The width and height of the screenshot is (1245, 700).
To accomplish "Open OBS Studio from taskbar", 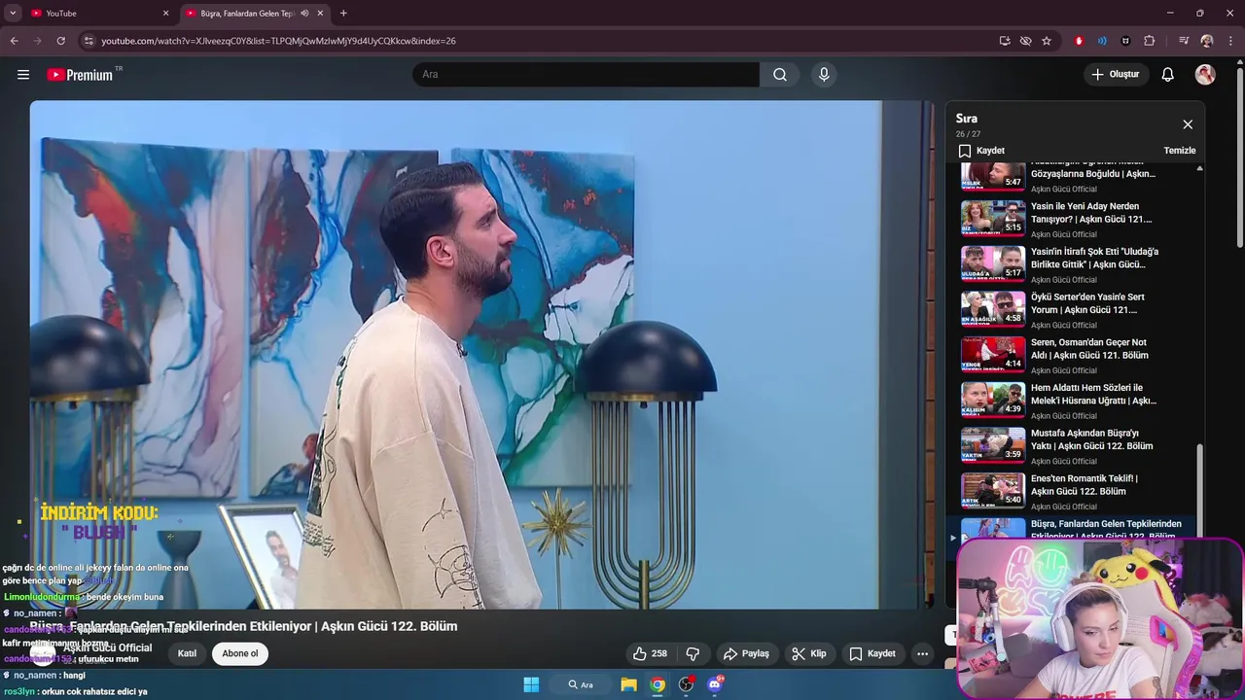I will 686,684.
